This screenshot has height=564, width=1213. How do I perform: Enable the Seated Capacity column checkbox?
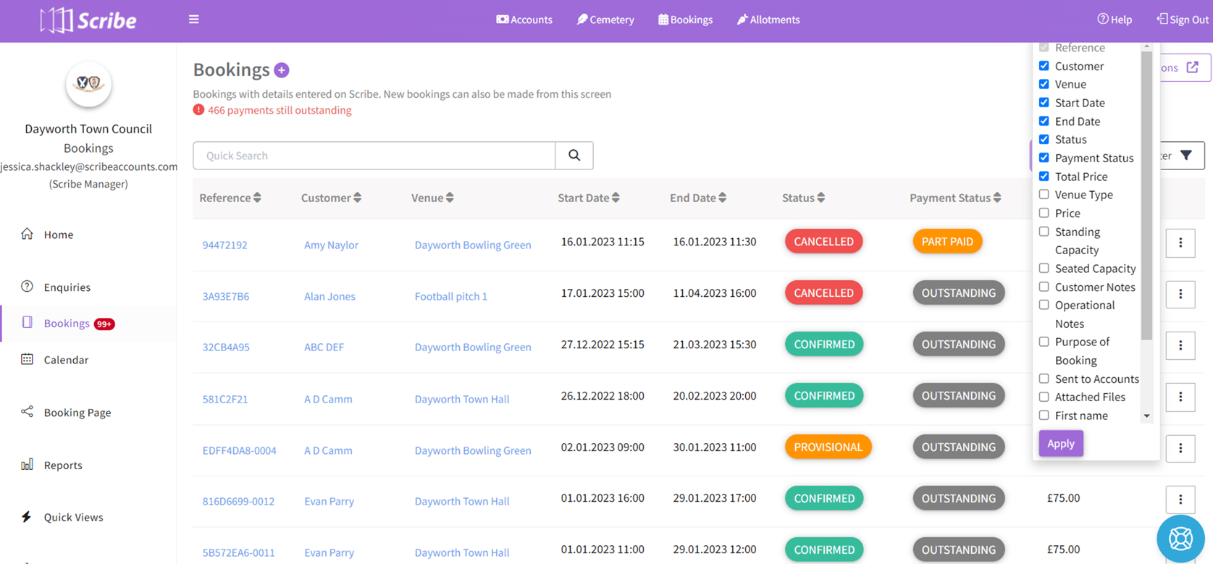tap(1044, 269)
